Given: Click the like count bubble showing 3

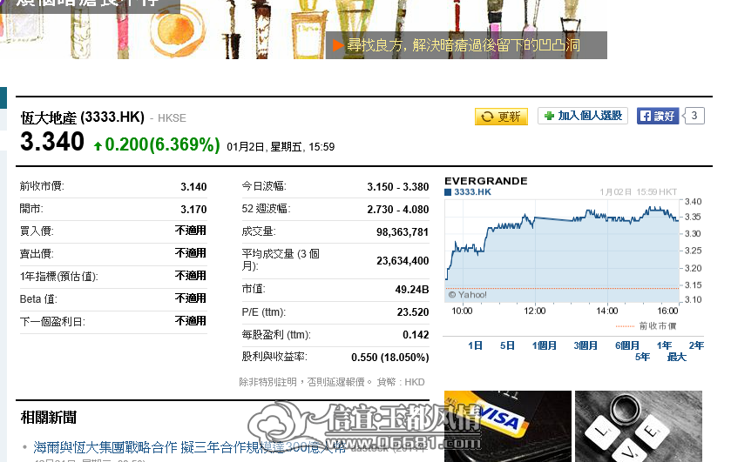Looking at the screenshot, I should point(694,116).
